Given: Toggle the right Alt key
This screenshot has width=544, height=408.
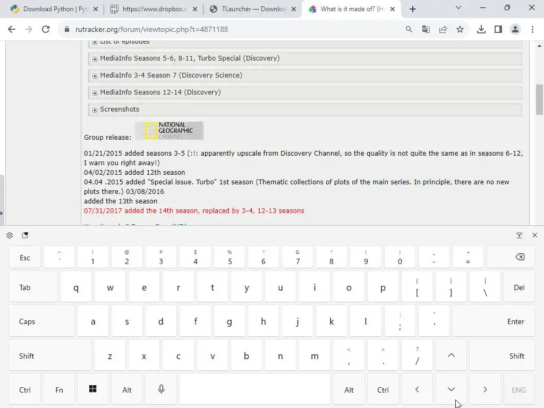Looking at the screenshot, I should click(348, 389).
